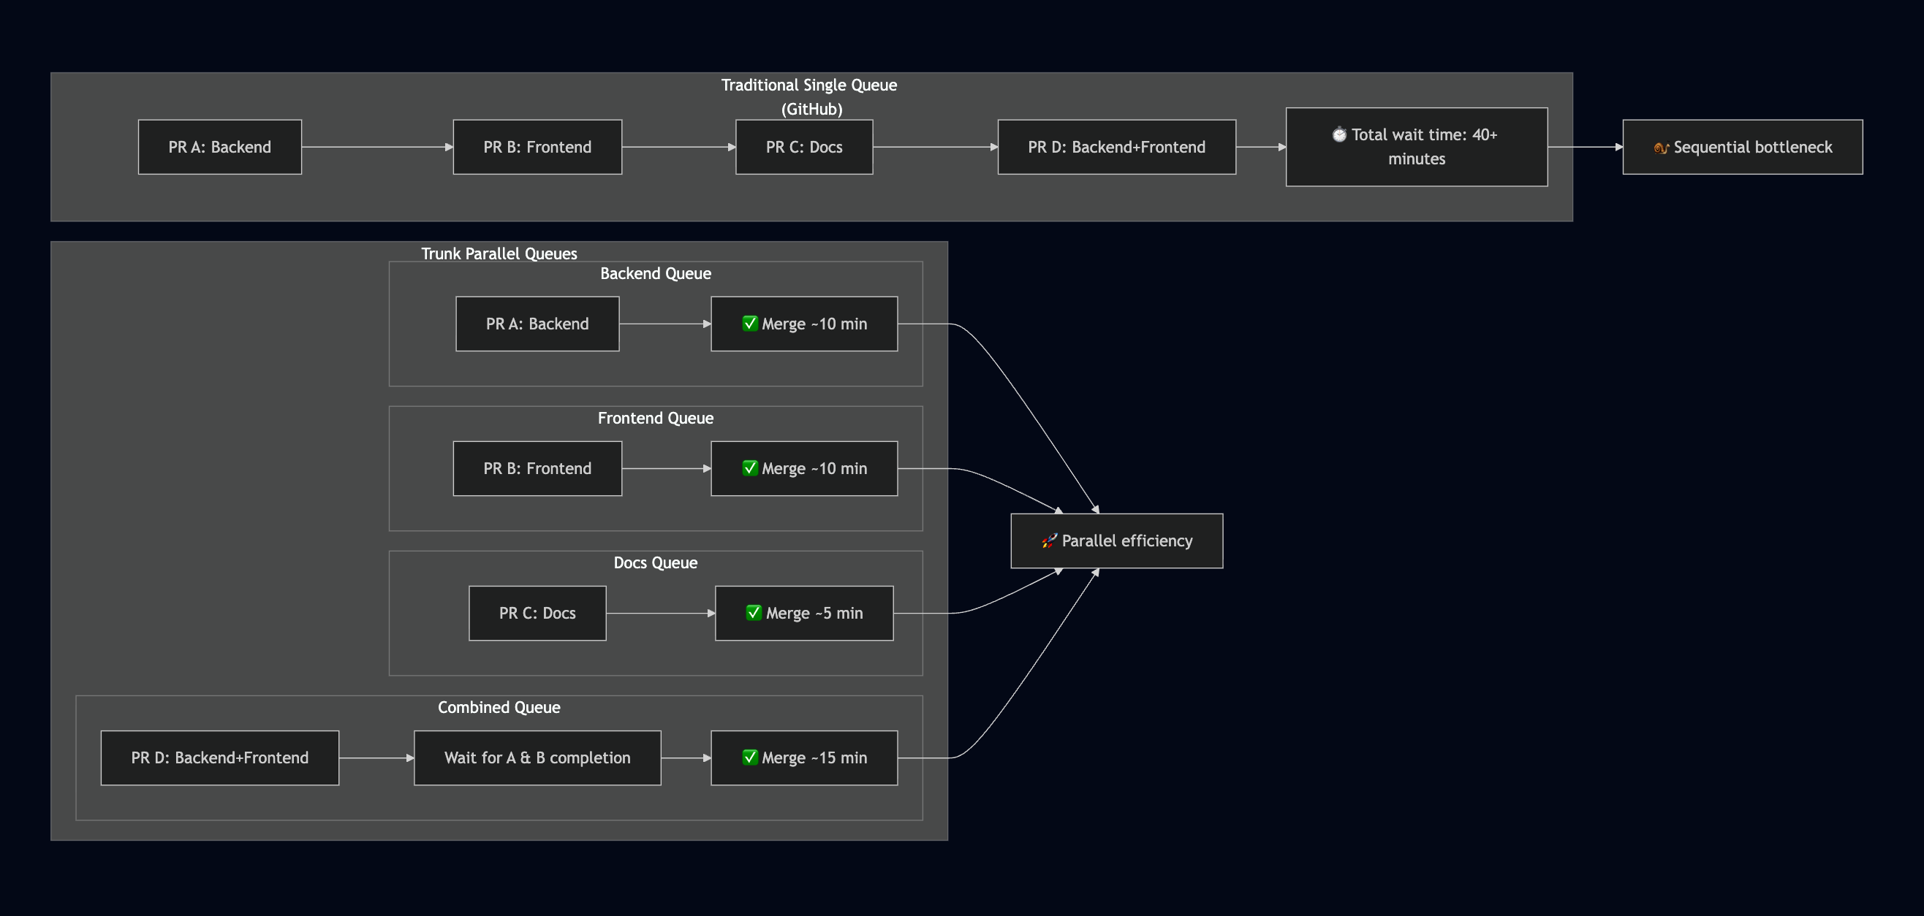
Task: Click the Combined Queue subgraph label
Action: point(499,707)
